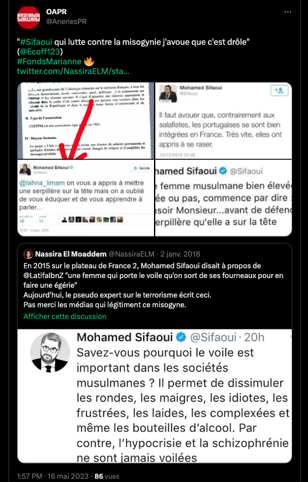Click Mohamed Sifaoui's illustrated profile picture

[50, 352]
